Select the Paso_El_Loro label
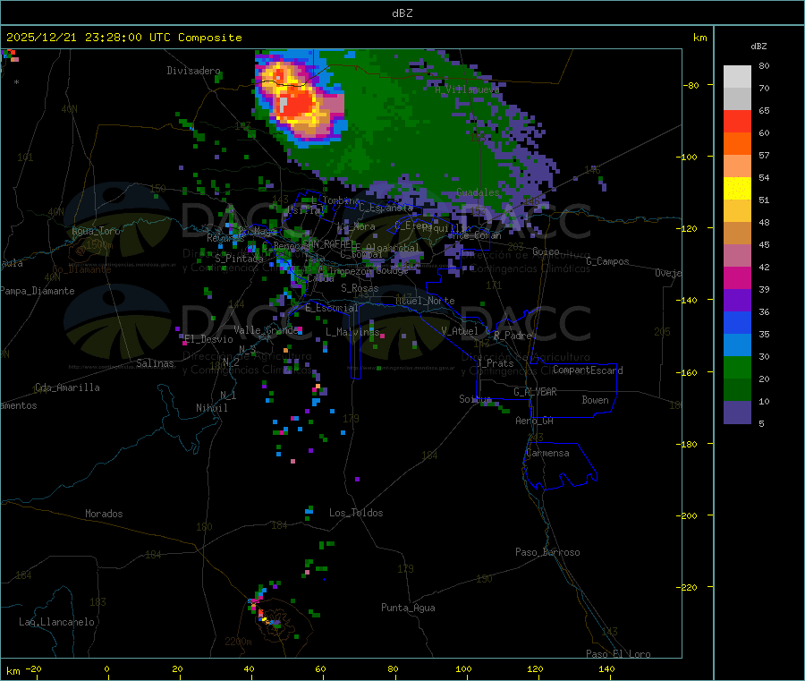Viewport: 805px width, 681px height. click(618, 654)
